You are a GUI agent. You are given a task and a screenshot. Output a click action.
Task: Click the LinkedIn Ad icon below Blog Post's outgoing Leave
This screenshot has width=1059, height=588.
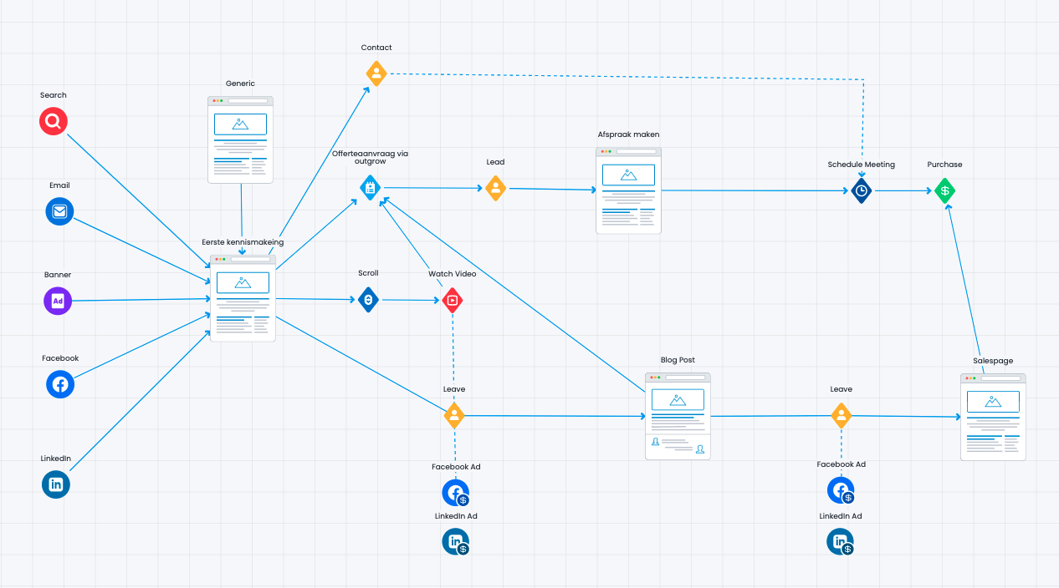(x=841, y=542)
